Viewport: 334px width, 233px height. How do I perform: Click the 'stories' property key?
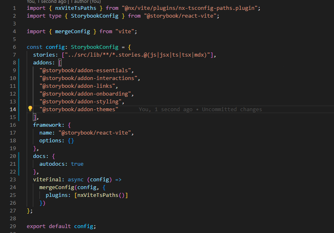[44, 55]
